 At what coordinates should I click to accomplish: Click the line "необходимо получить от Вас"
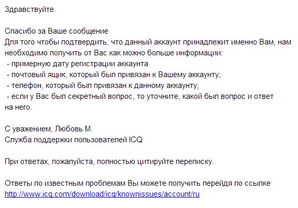(x=113, y=53)
